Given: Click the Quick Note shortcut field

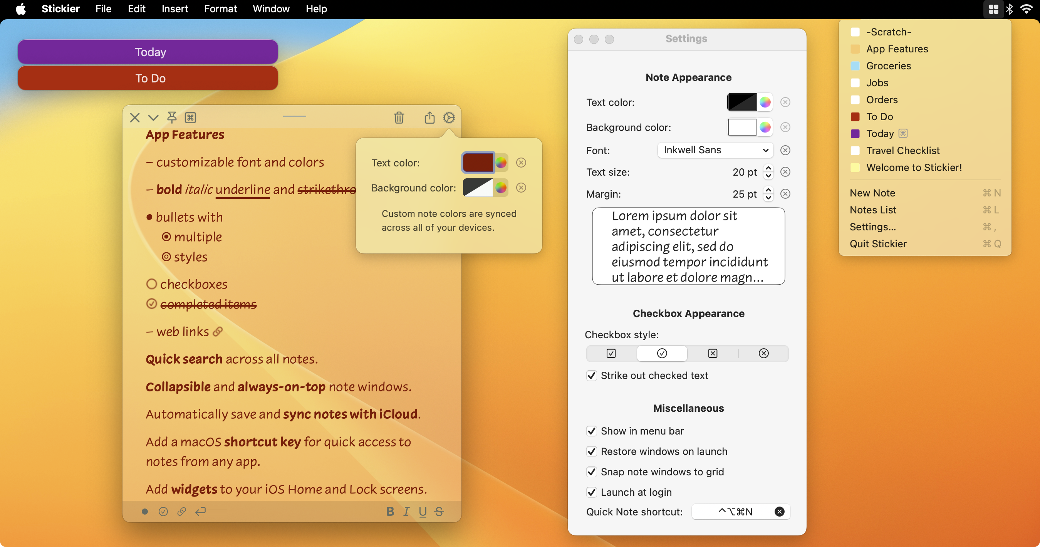Looking at the screenshot, I should 741,512.
